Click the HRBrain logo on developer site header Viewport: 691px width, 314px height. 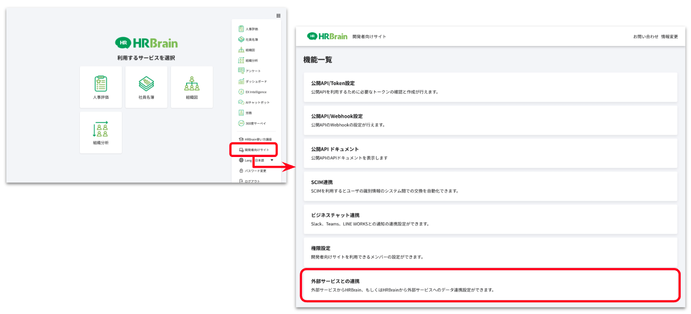pyautogui.click(x=327, y=36)
